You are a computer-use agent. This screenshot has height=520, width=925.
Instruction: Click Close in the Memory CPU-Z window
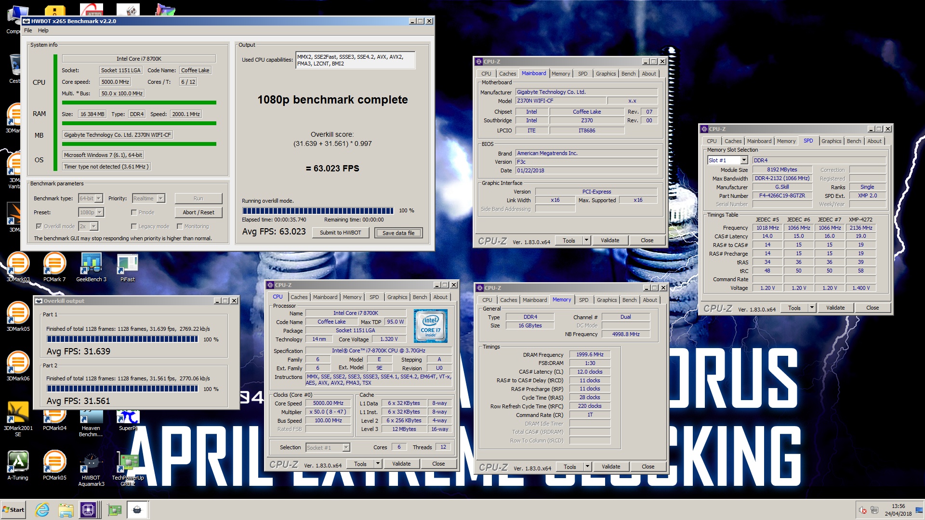pos(648,467)
